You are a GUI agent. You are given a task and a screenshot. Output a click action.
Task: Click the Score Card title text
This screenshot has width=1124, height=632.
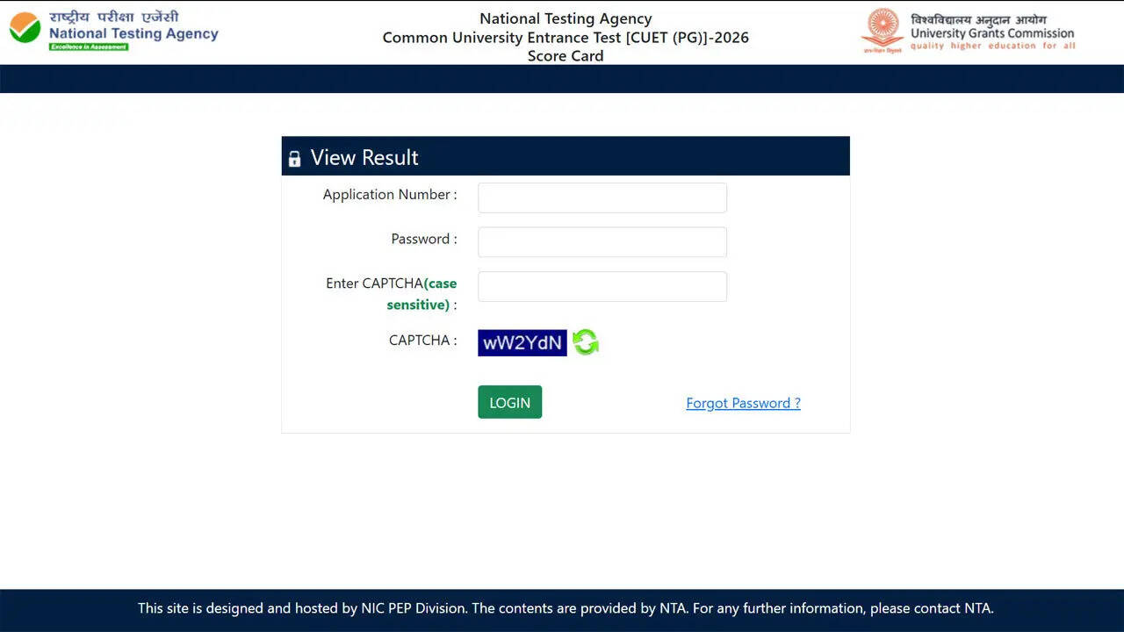[x=565, y=55]
